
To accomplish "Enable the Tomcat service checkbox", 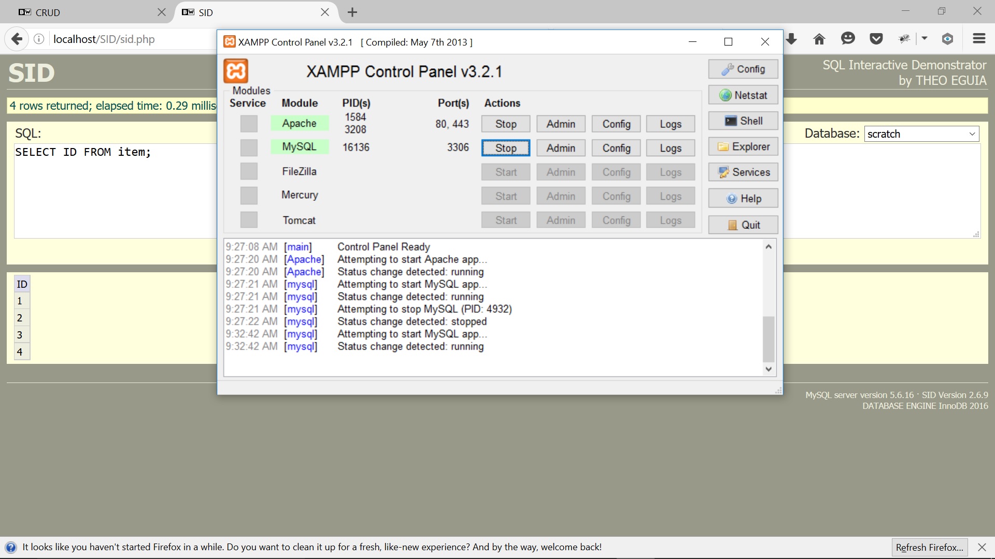I will [x=249, y=219].
